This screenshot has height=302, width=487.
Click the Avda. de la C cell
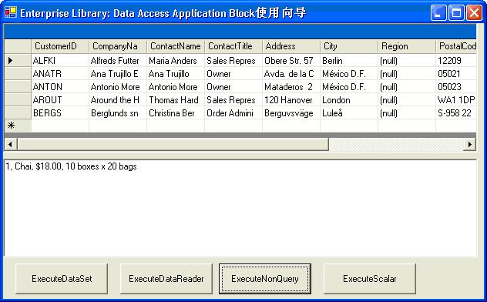point(291,73)
